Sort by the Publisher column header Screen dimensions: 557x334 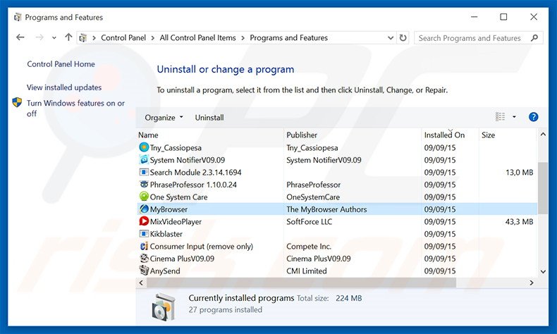[353, 135]
